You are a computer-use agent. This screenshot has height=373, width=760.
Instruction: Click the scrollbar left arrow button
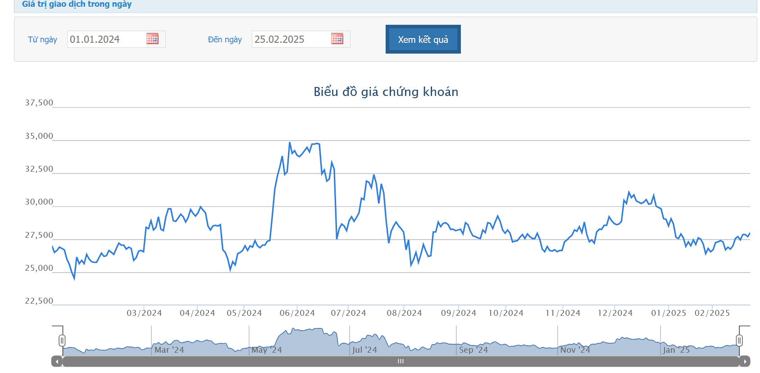[57, 361]
